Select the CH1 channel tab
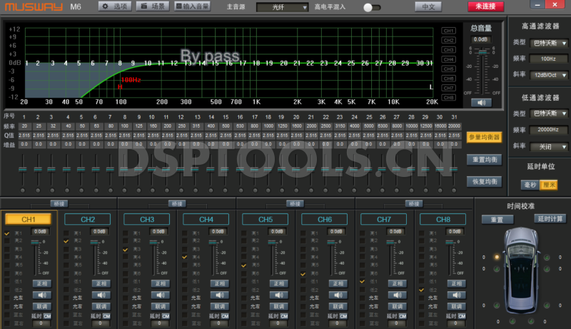 (29, 219)
